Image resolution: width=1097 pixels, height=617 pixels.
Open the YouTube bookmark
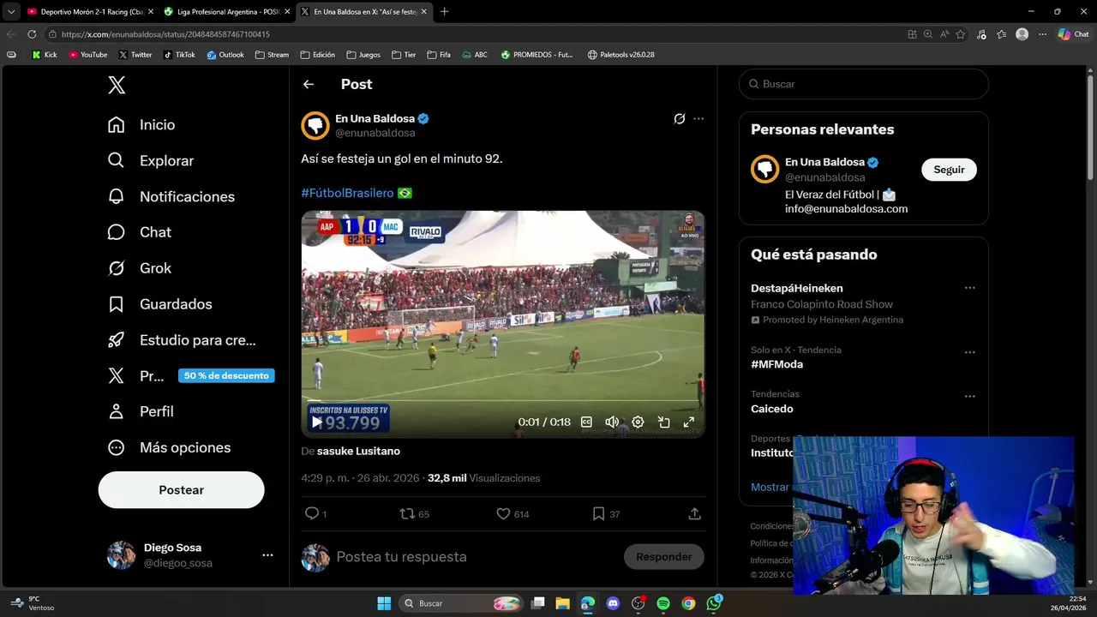pyautogui.click(x=87, y=55)
